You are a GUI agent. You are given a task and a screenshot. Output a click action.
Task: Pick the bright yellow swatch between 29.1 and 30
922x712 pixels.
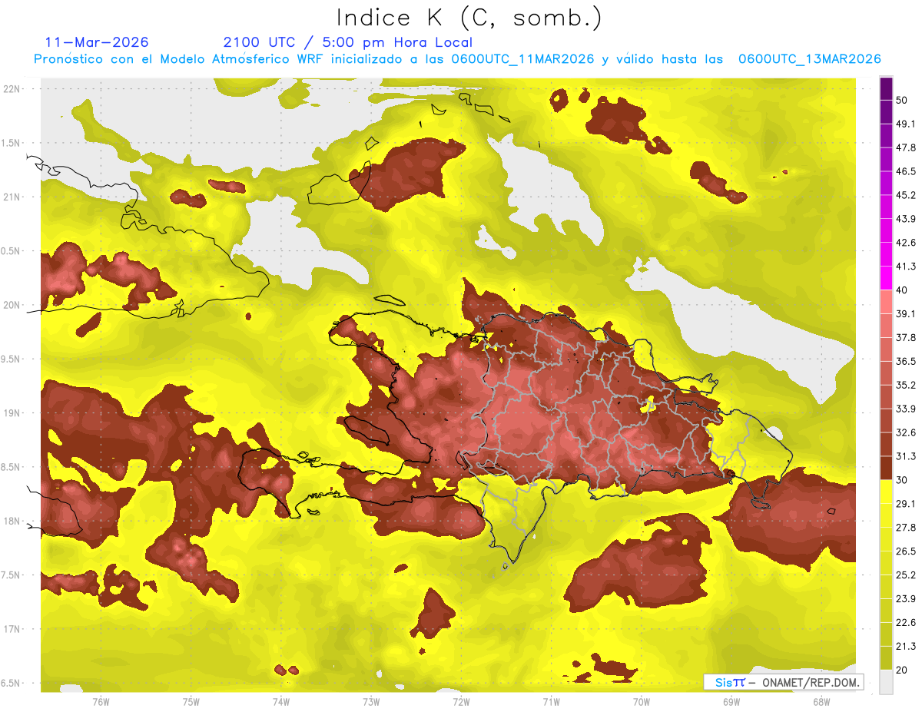point(886,492)
